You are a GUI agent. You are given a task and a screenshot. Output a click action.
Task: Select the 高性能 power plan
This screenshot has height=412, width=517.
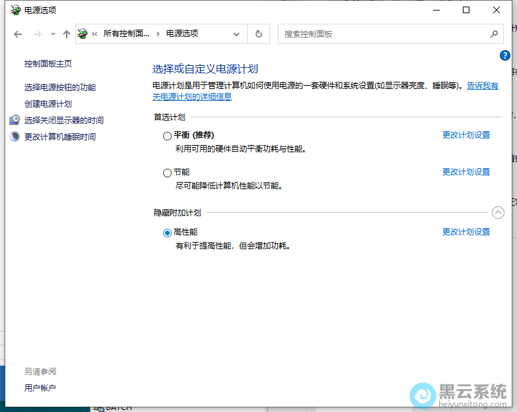167,233
